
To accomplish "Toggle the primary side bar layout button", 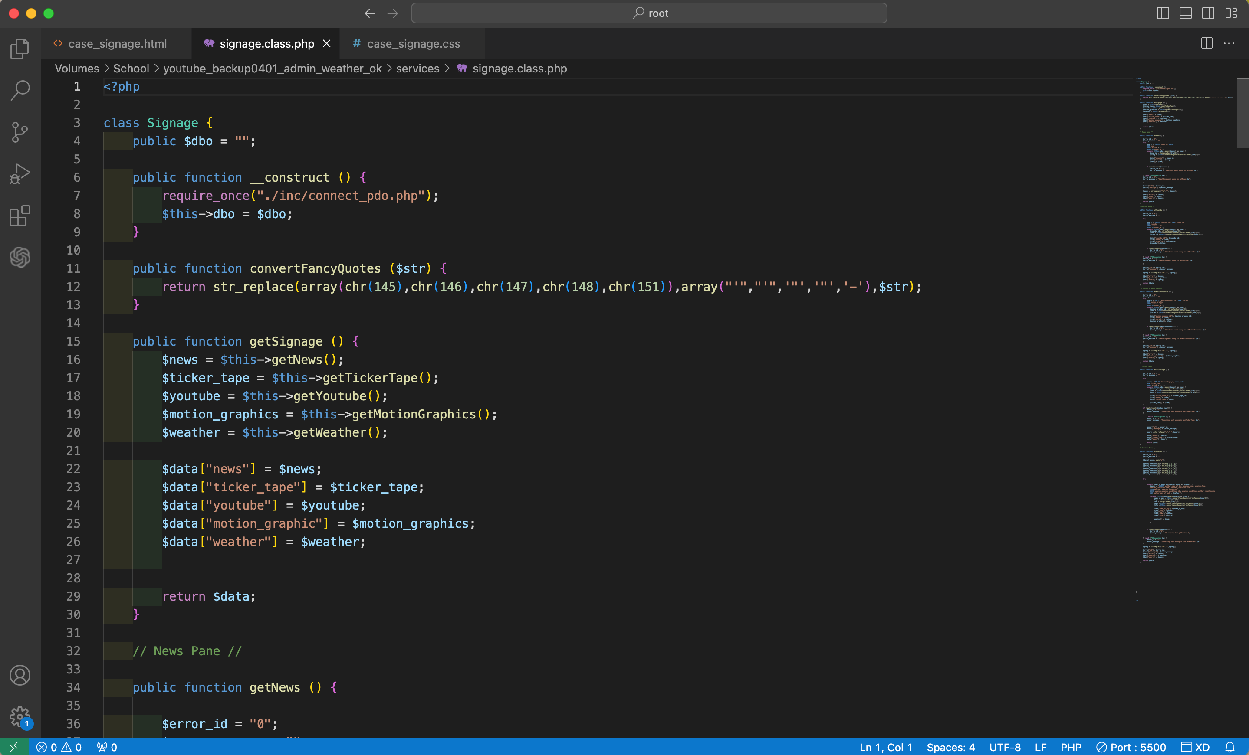I will click(x=1163, y=13).
